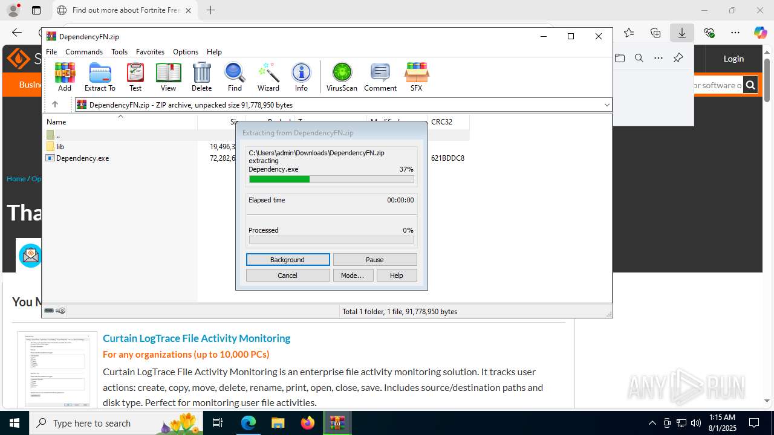This screenshot has width=774, height=435.
Task: Sort by the CRC32 column header
Action: 448,122
